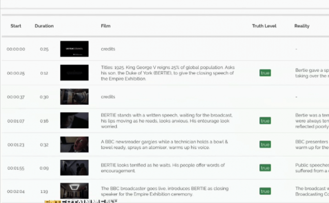
Task: Open thumbnail for the 00:01:07 row
Action: (x=75, y=120)
